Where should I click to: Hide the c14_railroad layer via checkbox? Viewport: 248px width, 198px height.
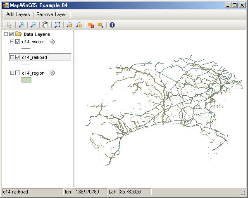17,57
